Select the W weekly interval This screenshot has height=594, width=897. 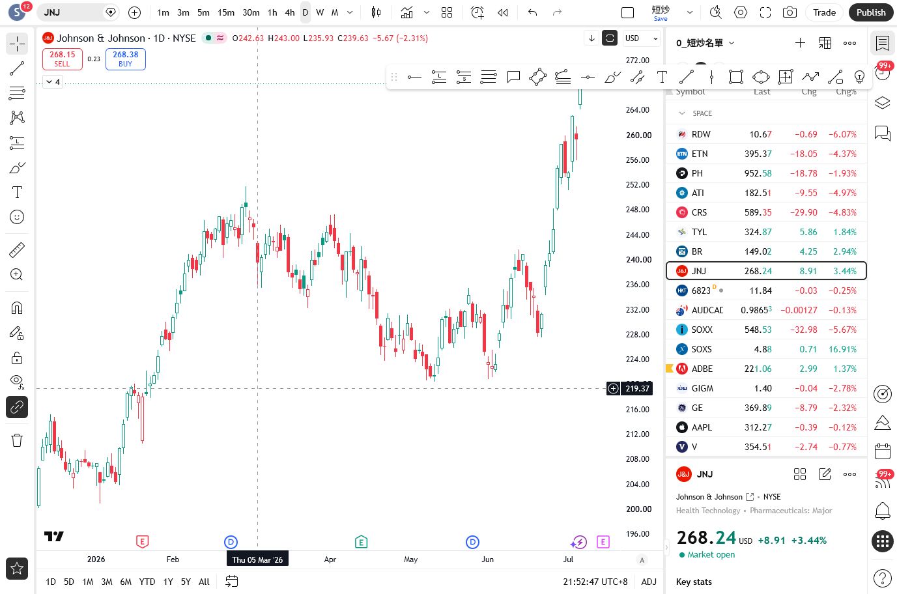320,12
